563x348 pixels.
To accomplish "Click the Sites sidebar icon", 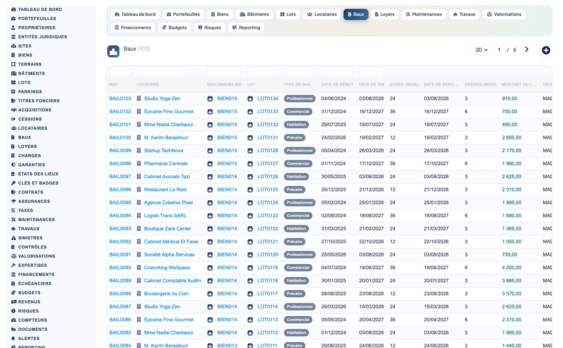I will tap(14, 46).
